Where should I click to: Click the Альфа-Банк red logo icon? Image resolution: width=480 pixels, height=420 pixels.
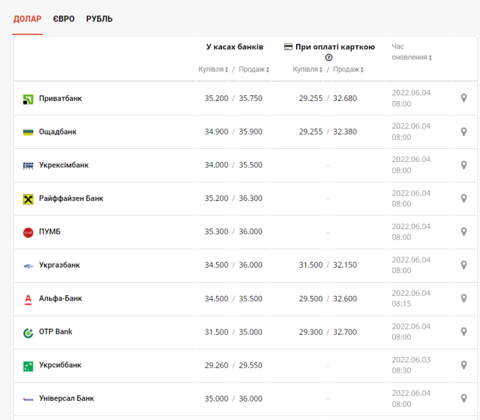coord(28,299)
